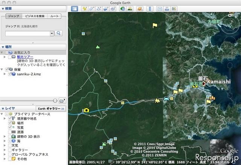Toggle the お気に入り checkbox

coord(7,52)
